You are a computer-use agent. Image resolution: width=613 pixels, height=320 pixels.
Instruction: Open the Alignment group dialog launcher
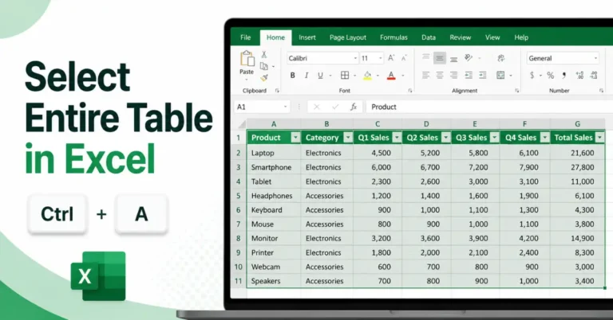[x=517, y=91]
